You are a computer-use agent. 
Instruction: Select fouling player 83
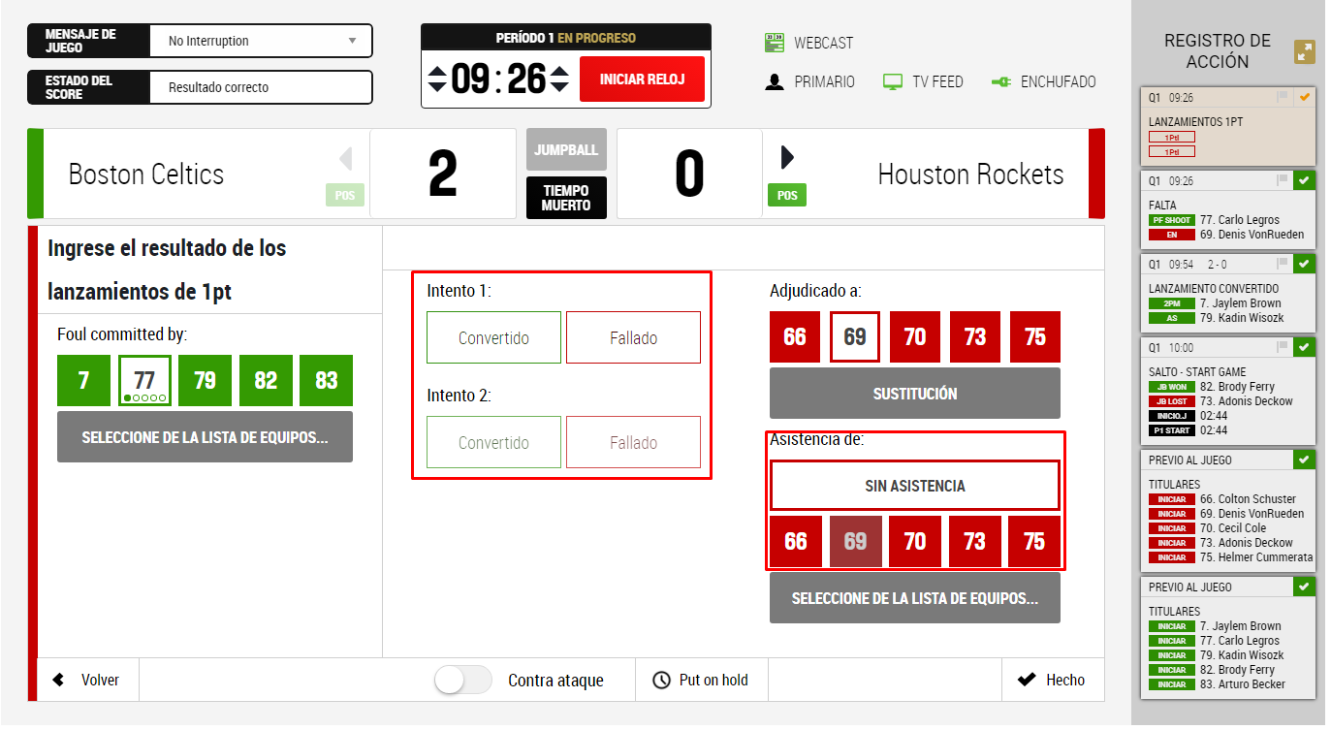coord(326,380)
